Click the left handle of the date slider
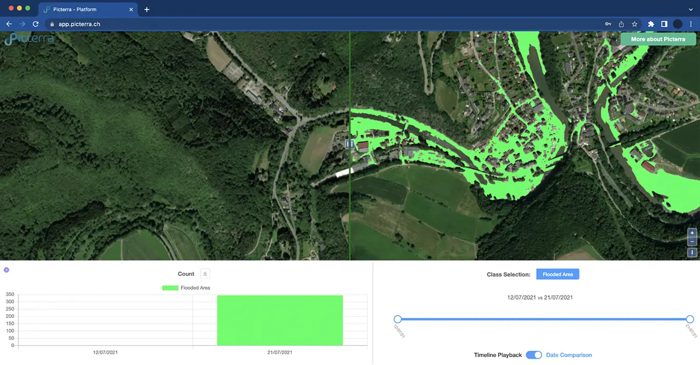700x365 pixels. [x=398, y=319]
